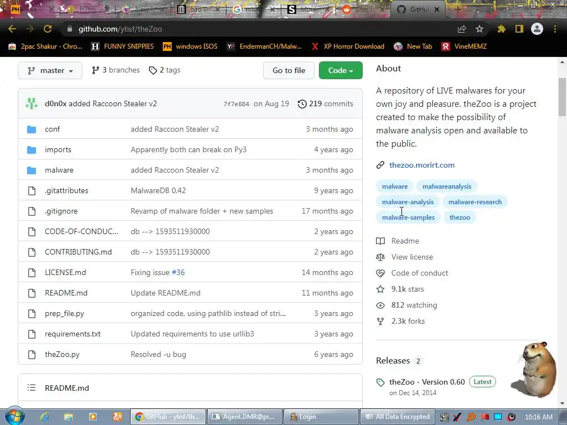Visit thezoo.morirt.com link

421,165
